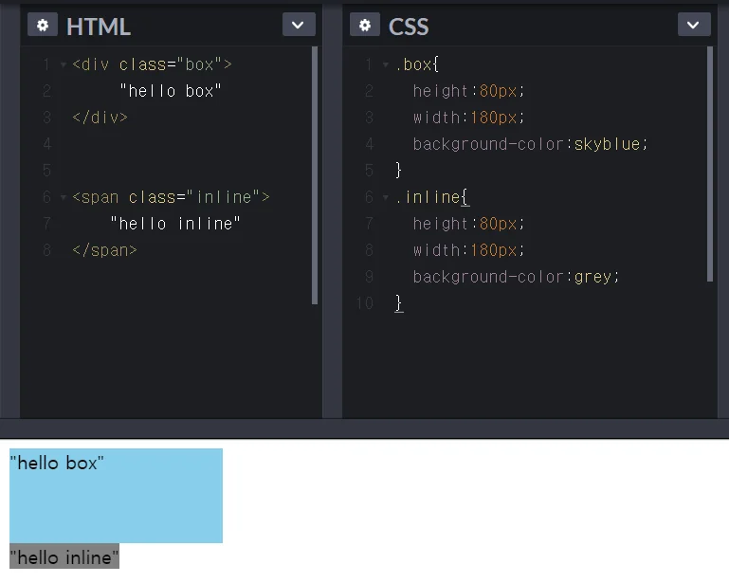Click the CSS panel title

coord(409,26)
